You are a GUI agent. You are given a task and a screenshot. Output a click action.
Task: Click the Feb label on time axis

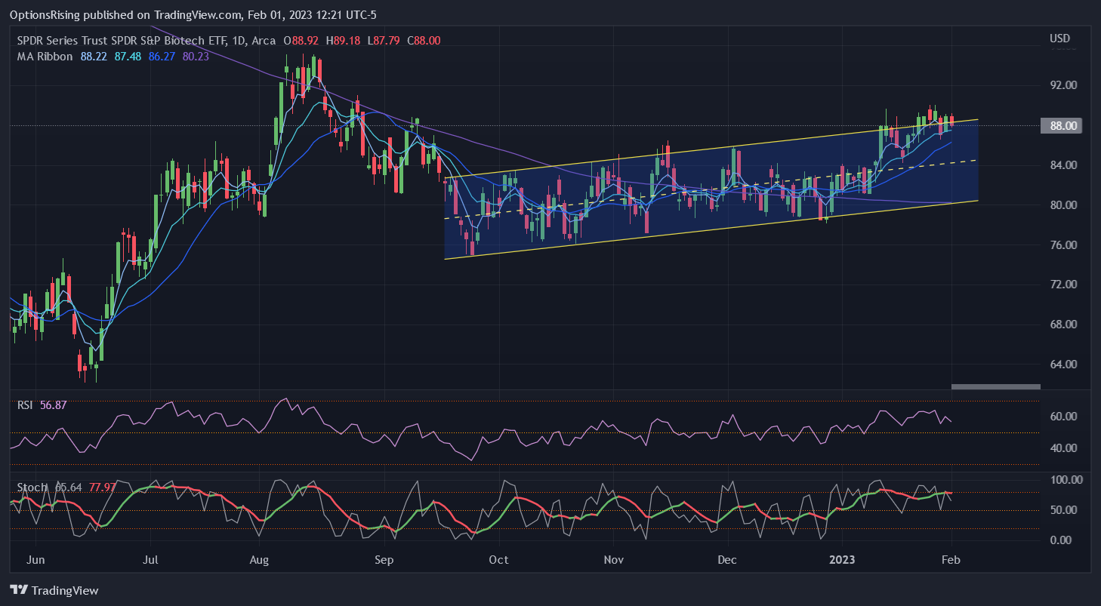click(951, 560)
